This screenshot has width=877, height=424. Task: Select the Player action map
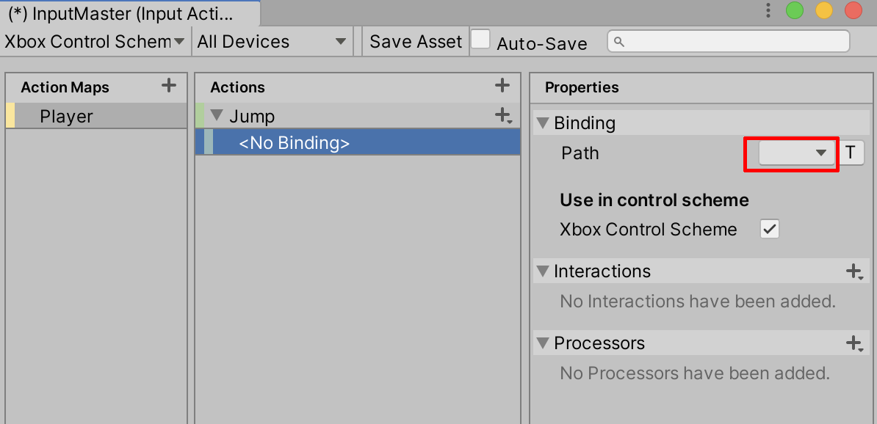67,117
